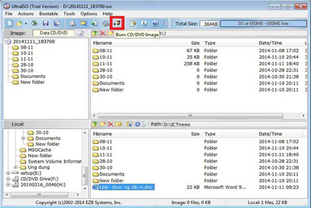Select System Volume Informat folder in Local tree
The height and width of the screenshot is (208, 311).
[55, 161]
